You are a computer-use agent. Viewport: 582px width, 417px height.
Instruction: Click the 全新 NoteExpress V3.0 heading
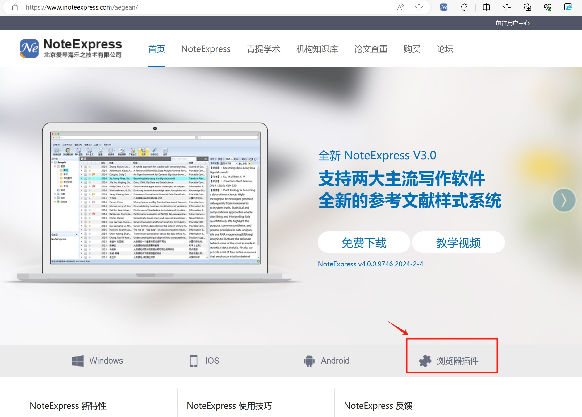coord(377,156)
